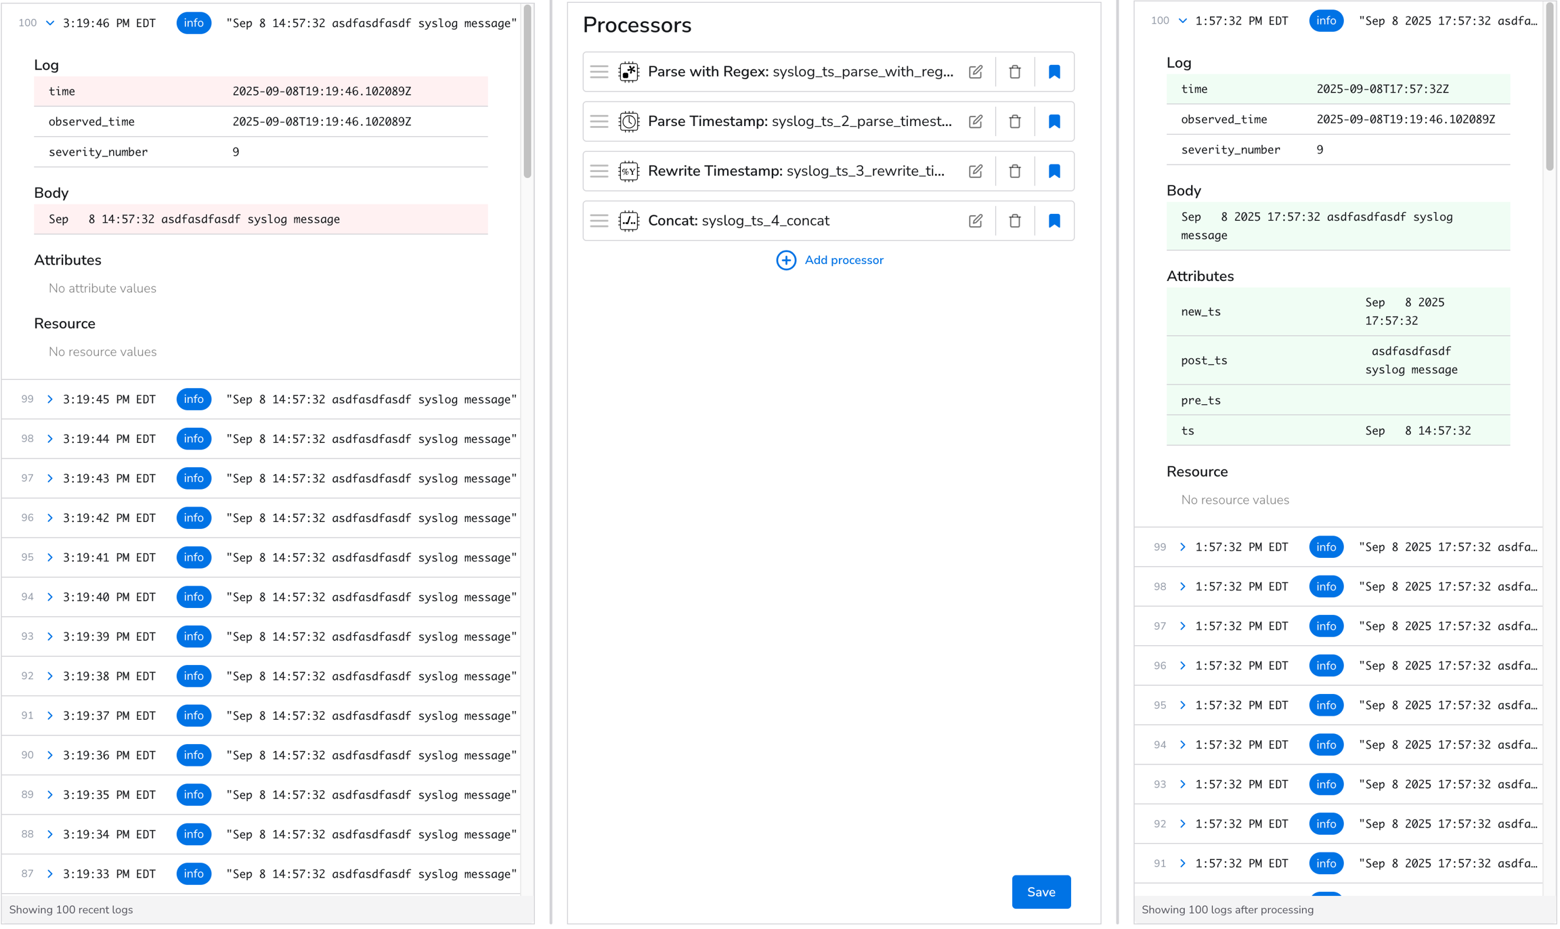Select the Concat syslog_ts_4_concat row
Image resolution: width=1560 pixels, height=929 pixels.
[738, 221]
